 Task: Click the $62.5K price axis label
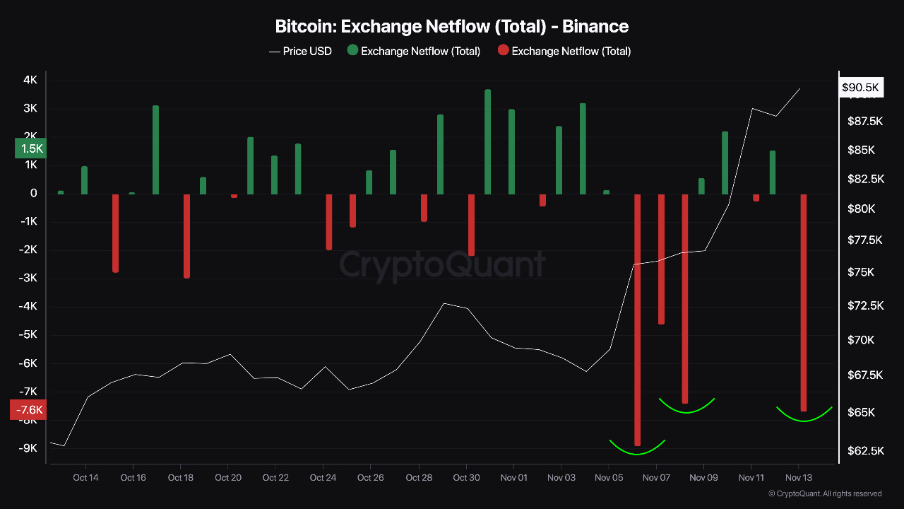(864, 451)
